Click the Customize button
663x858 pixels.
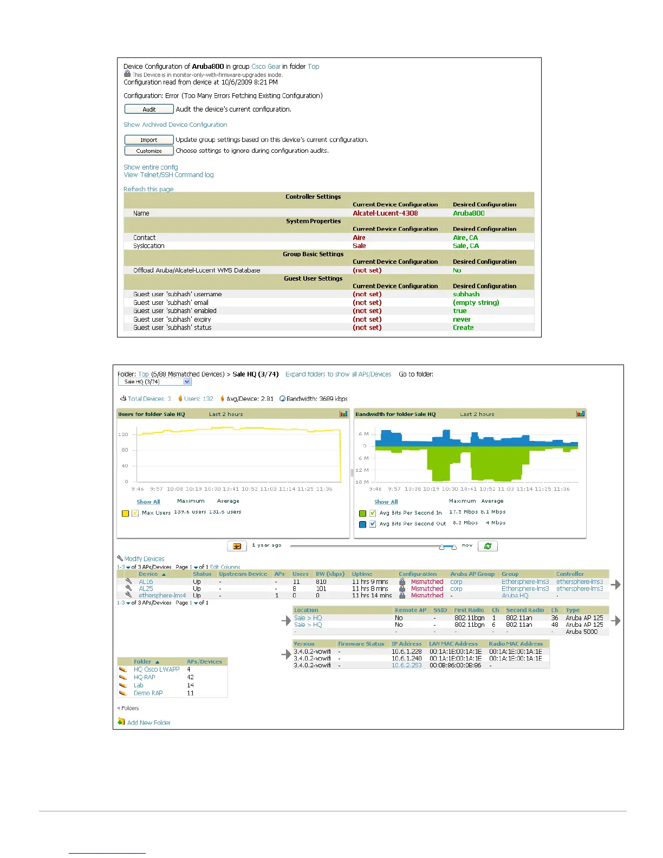[x=149, y=151]
